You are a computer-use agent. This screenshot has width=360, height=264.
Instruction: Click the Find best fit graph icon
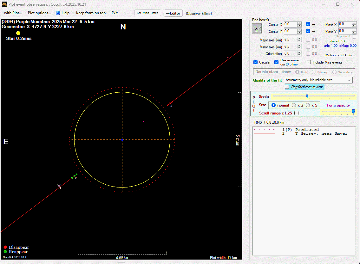click(257, 28)
